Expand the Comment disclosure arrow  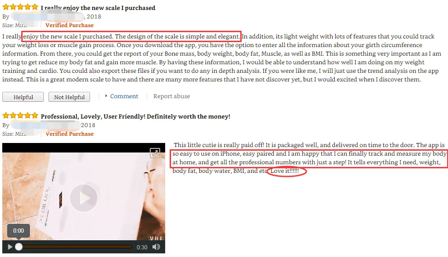click(106, 96)
